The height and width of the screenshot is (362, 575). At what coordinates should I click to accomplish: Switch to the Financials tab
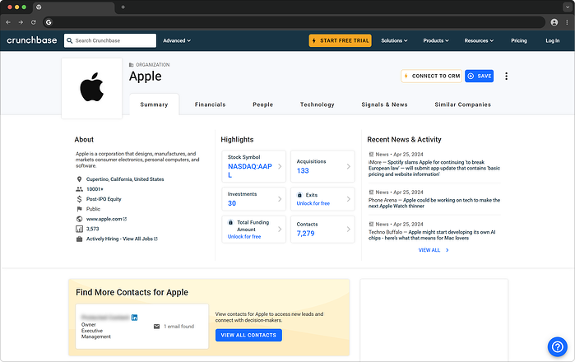point(210,104)
